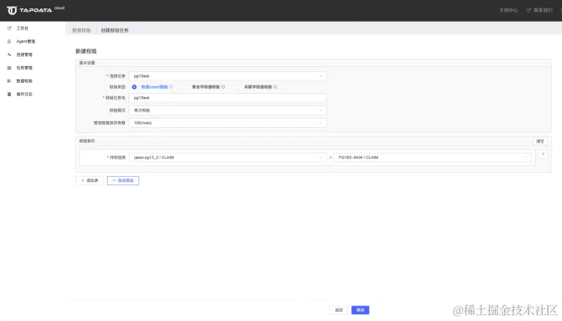Click the 返回 back button next to 保存
This screenshot has height=321, width=562.
[x=339, y=310]
